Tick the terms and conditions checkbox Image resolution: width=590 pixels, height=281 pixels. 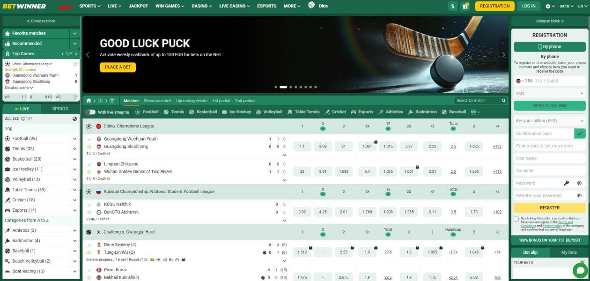click(516, 219)
